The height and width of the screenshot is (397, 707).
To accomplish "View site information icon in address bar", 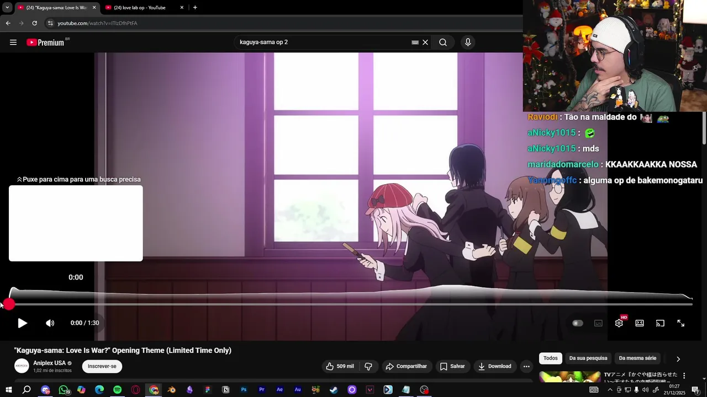I will tap(50, 23).
